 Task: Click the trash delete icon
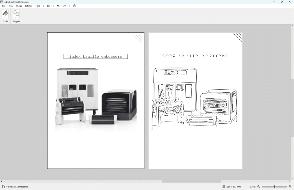tap(74, 6)
